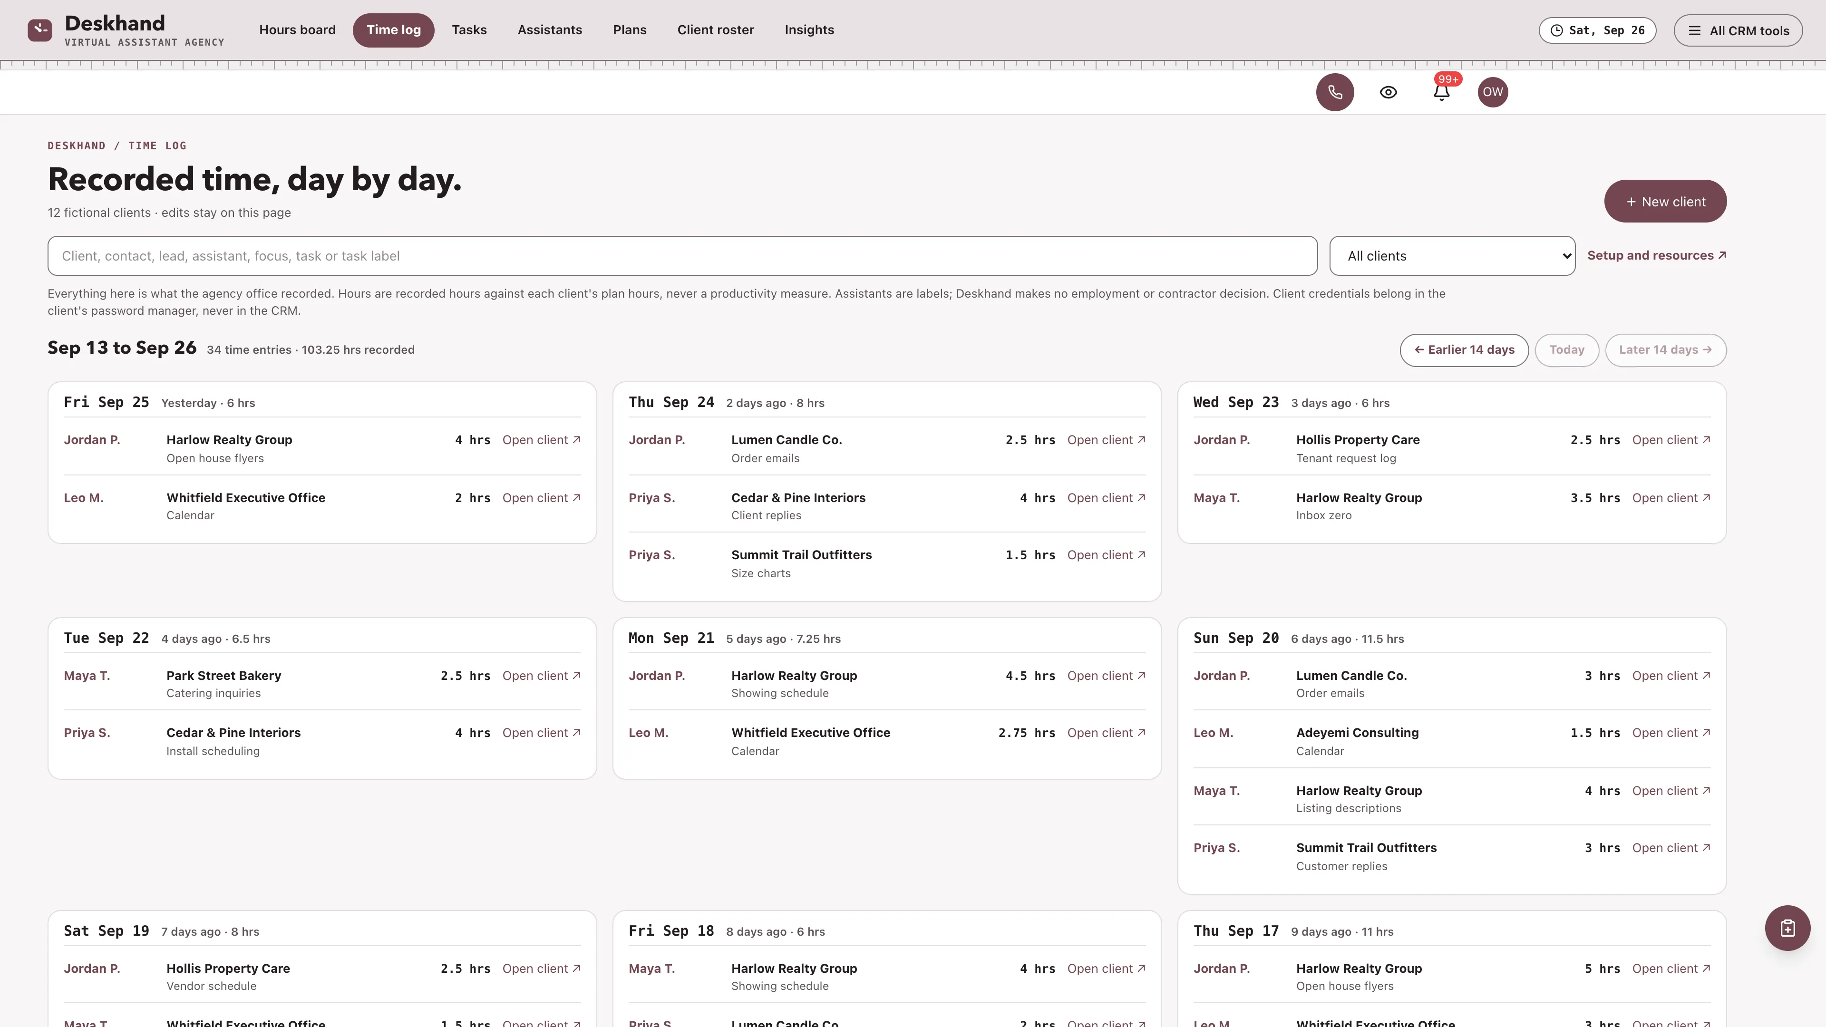Expand the All clients dropdown
The width and height of the screenshot is (1826, 1027).
[x=1452, y=256]
